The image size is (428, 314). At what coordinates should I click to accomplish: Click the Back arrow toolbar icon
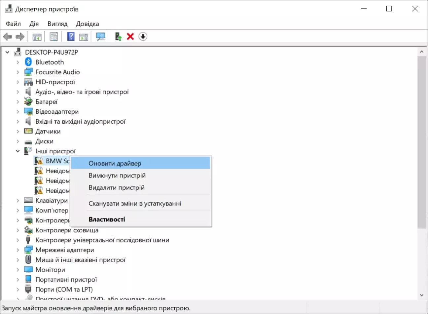8,37
